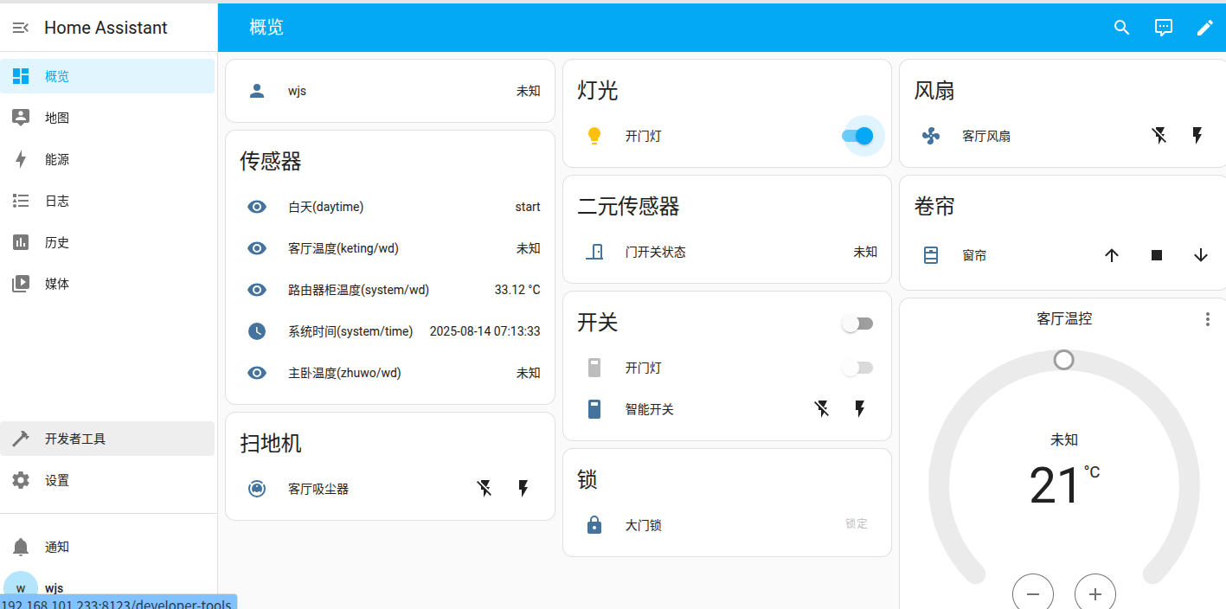Click the lock icon for 大门锁
This screenshot has height=609, width=1226.
[594, 525]
